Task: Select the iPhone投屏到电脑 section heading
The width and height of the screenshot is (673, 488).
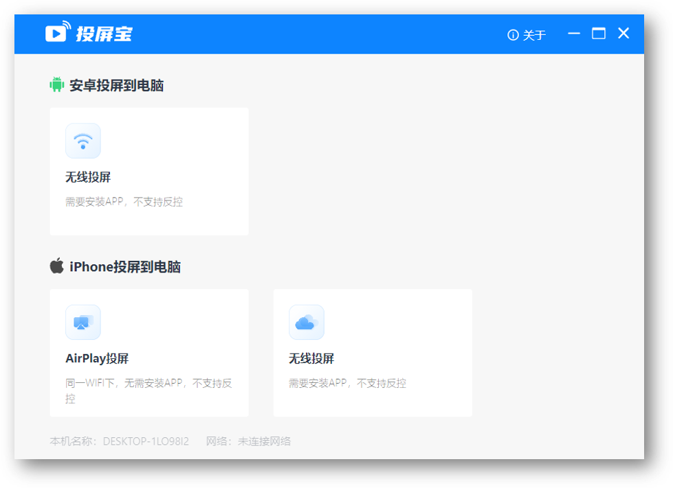Action: point(124,266)
